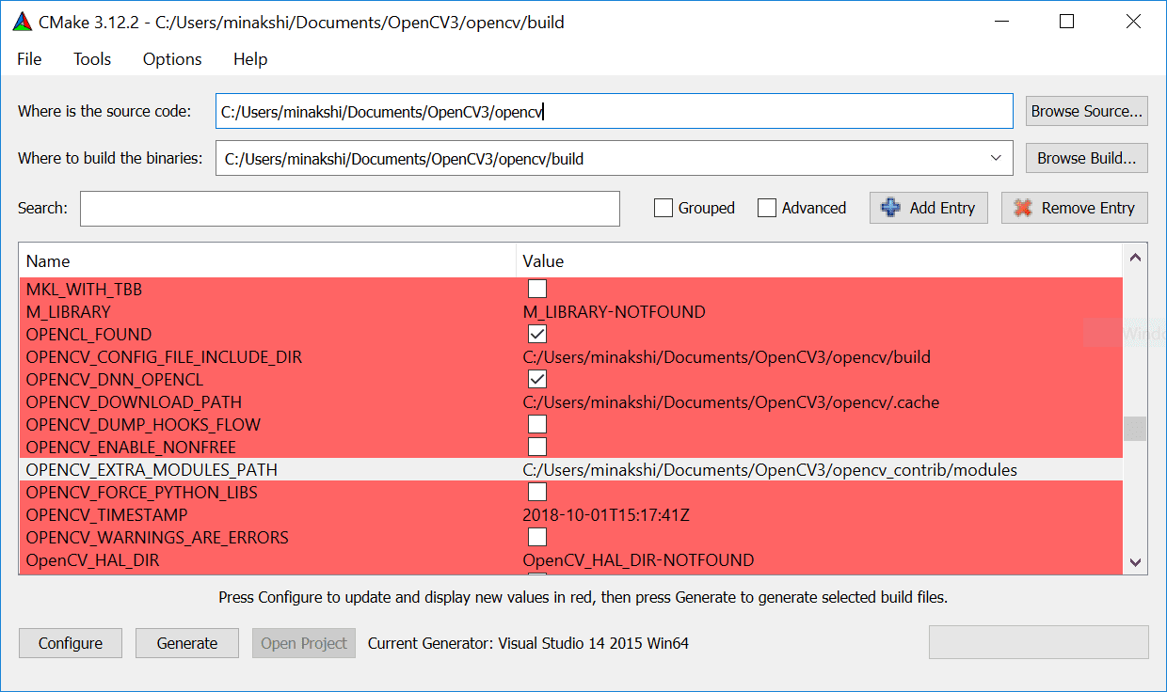1167x692 pixels.
Task: Select the M_LIBRARY entry name
Action: click(68, 311)
